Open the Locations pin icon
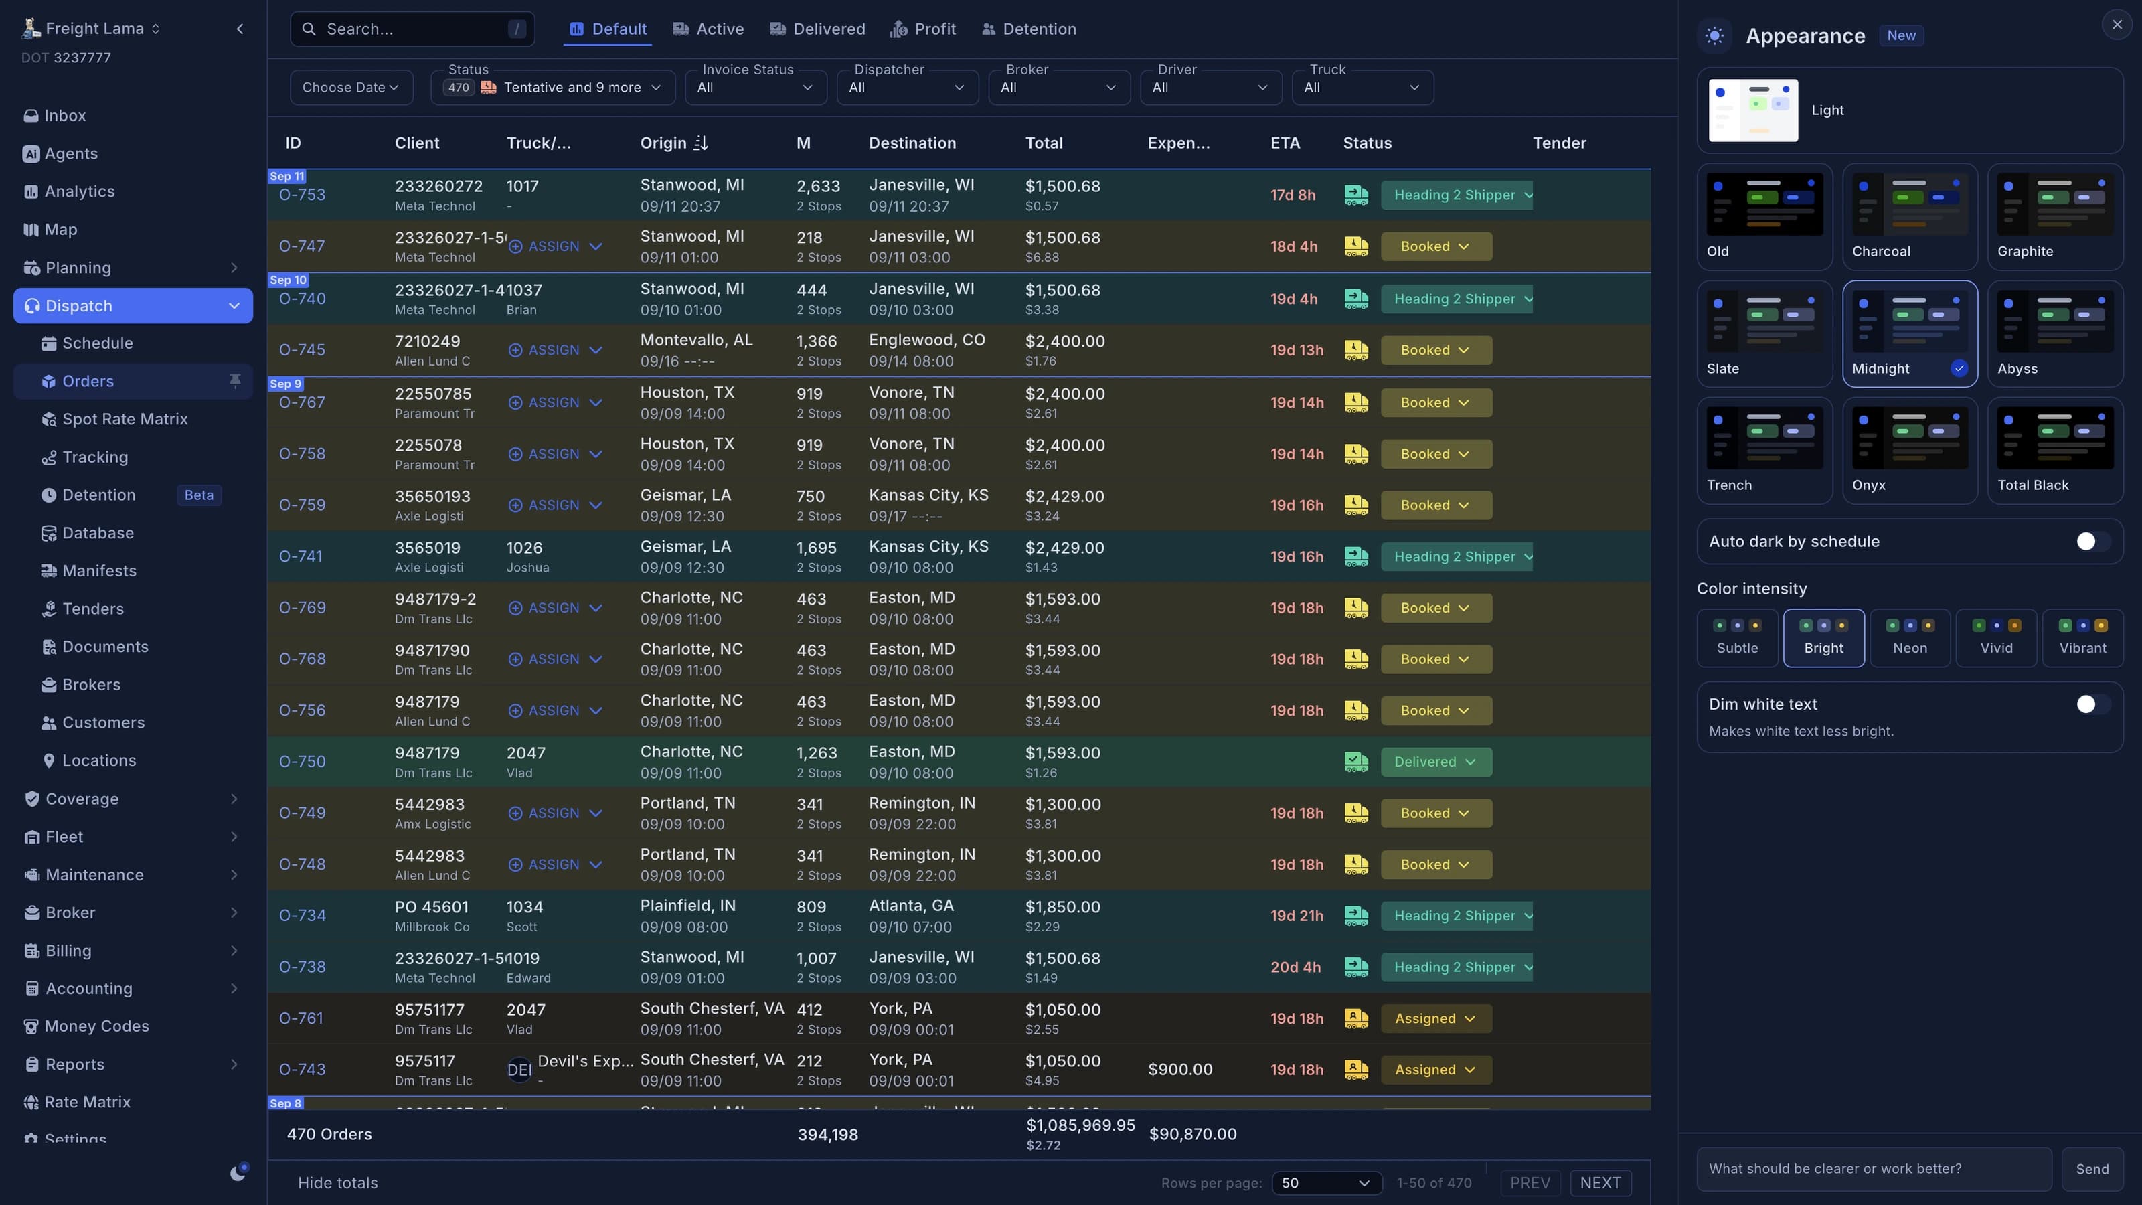This screenshot has width=2142, height=1205. (49, 761)
